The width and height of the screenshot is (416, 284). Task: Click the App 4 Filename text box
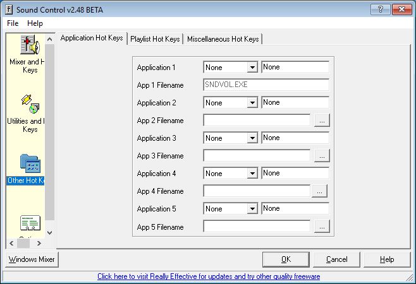click(x=257, y=191)
